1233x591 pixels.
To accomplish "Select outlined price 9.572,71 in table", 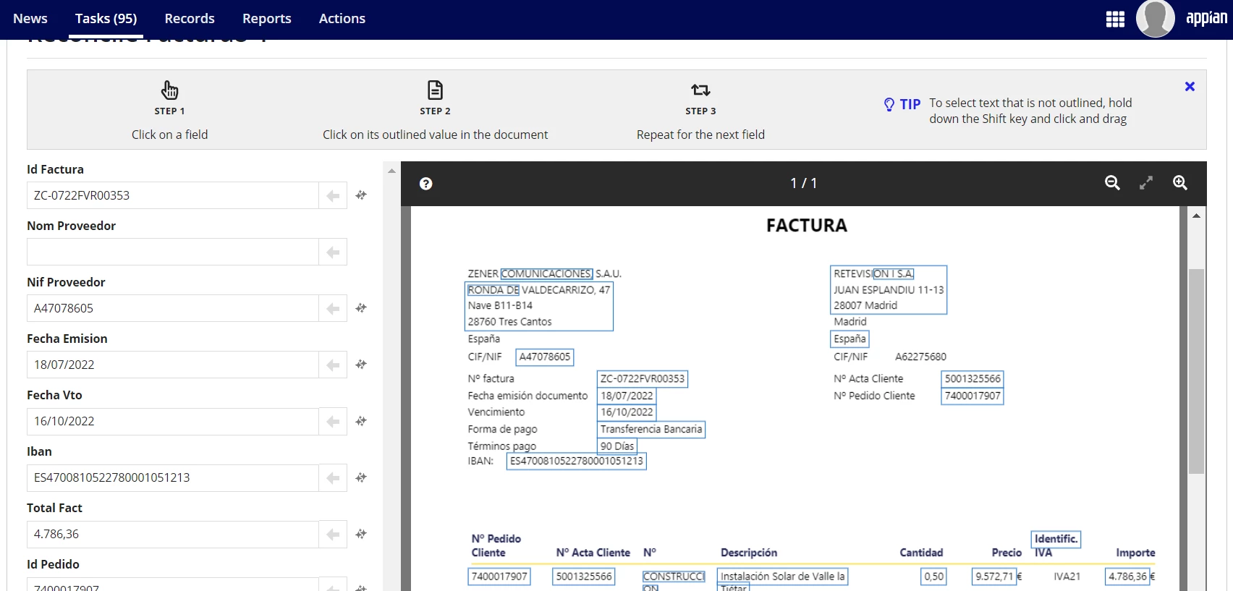I will click(x=994, y=577).
